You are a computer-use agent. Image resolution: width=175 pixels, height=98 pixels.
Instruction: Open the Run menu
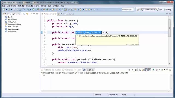[x=50, y=6]
